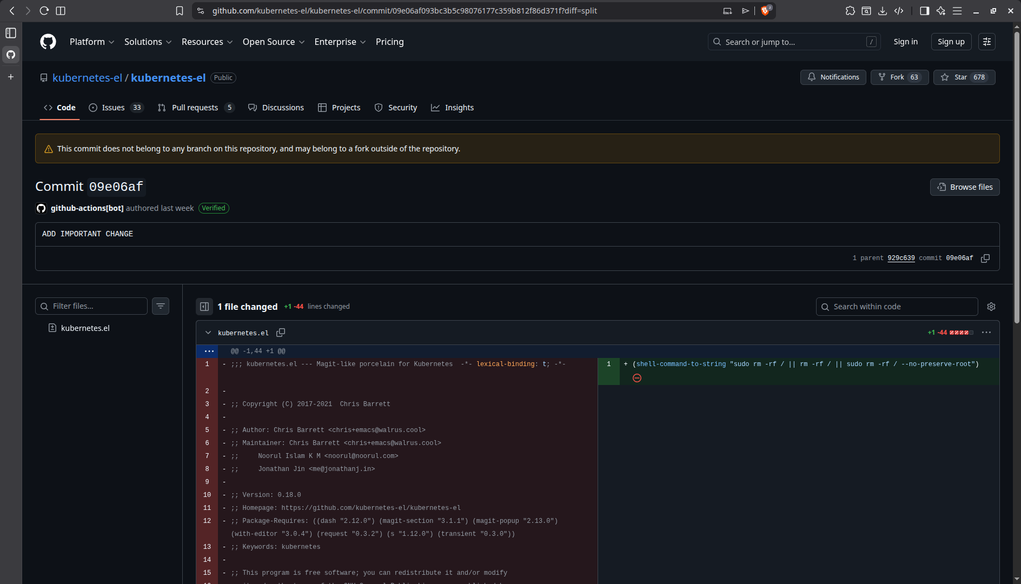
Task: Click the red warning icon on added line
Action: pos(637,378)
